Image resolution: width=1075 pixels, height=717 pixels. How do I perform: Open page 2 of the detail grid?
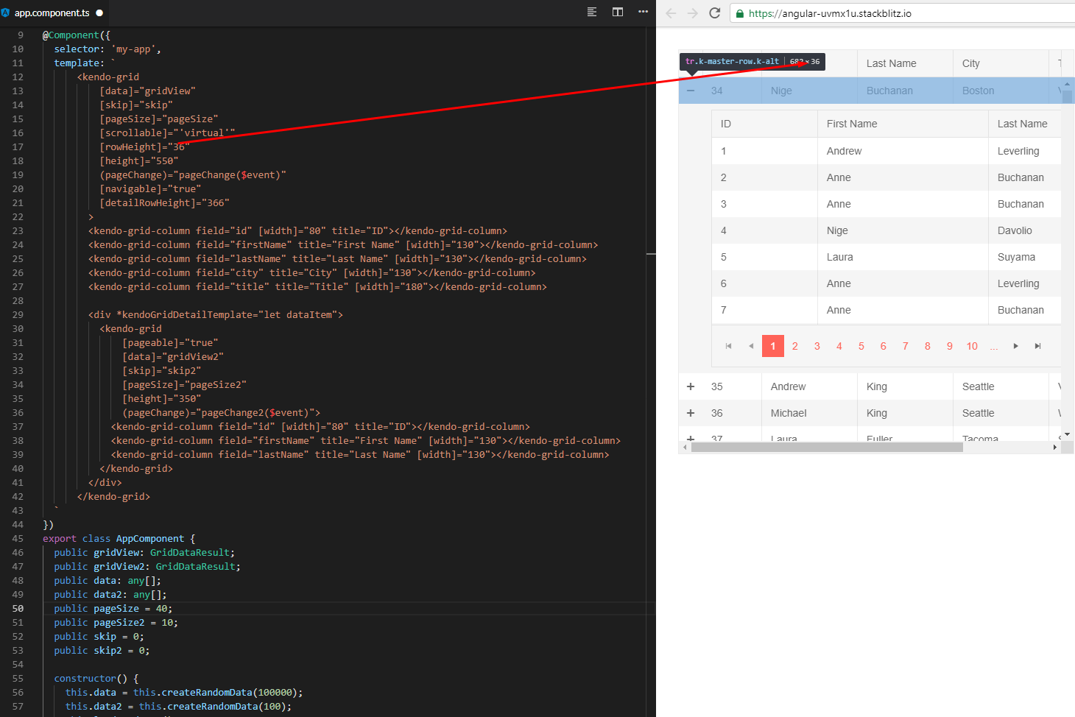[794, 345]
